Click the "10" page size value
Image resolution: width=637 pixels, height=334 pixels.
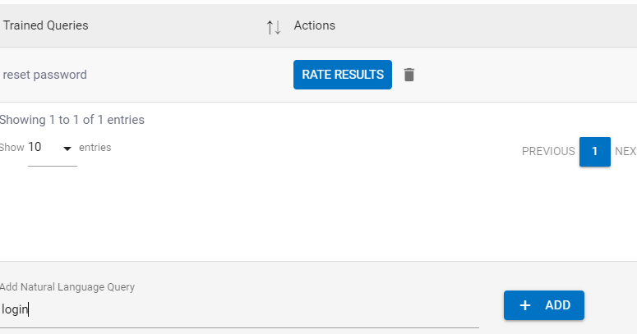35,148
